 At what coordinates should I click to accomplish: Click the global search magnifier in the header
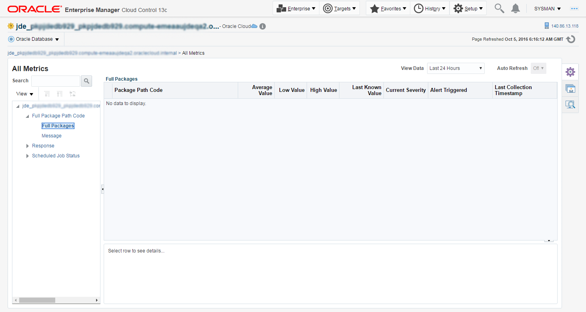pos(499,8)
